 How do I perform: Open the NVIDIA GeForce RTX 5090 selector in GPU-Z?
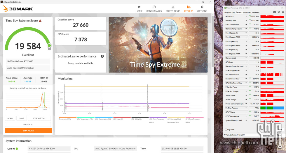coord(241,135)
